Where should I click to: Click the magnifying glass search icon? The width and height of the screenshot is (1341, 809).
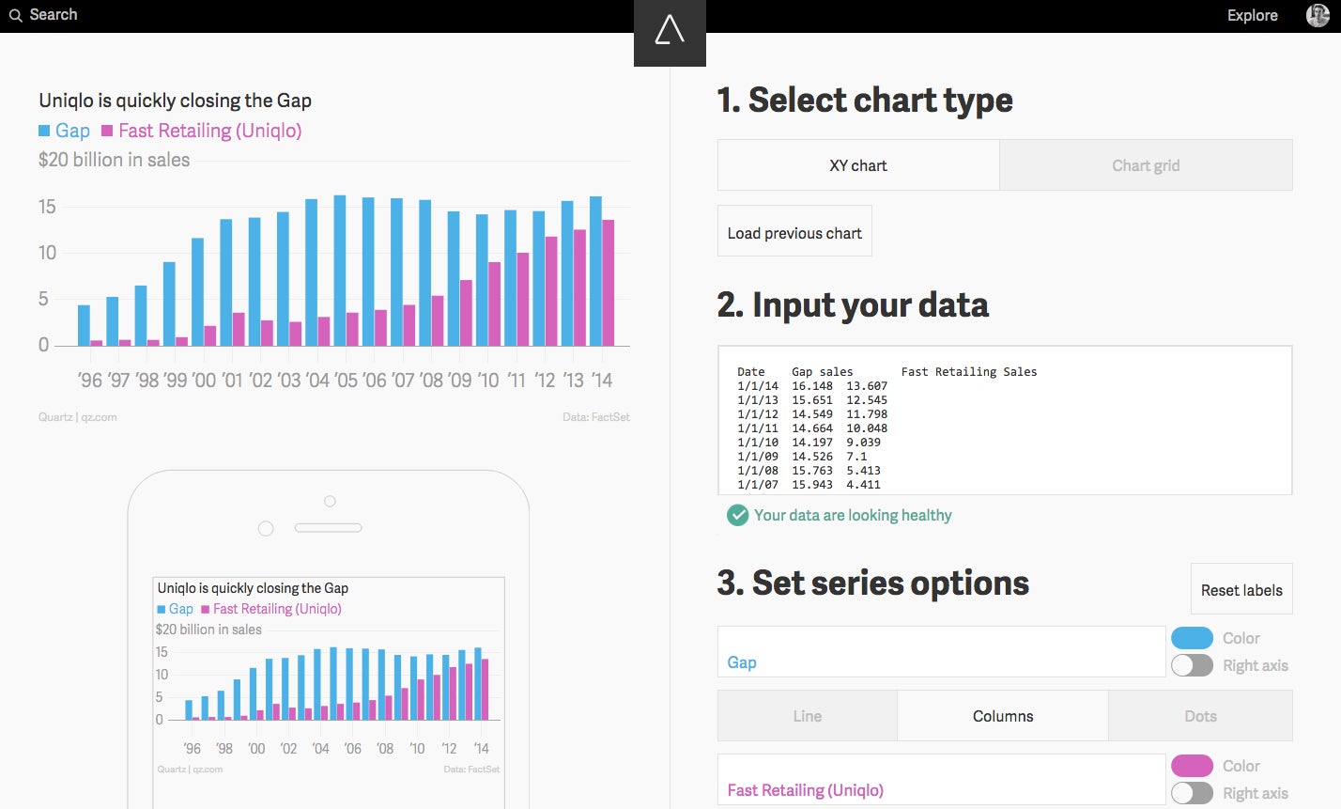(15, 15)
